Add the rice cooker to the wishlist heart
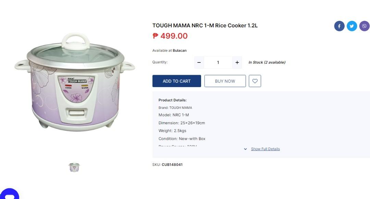370x199 pixels. [255, 81]
